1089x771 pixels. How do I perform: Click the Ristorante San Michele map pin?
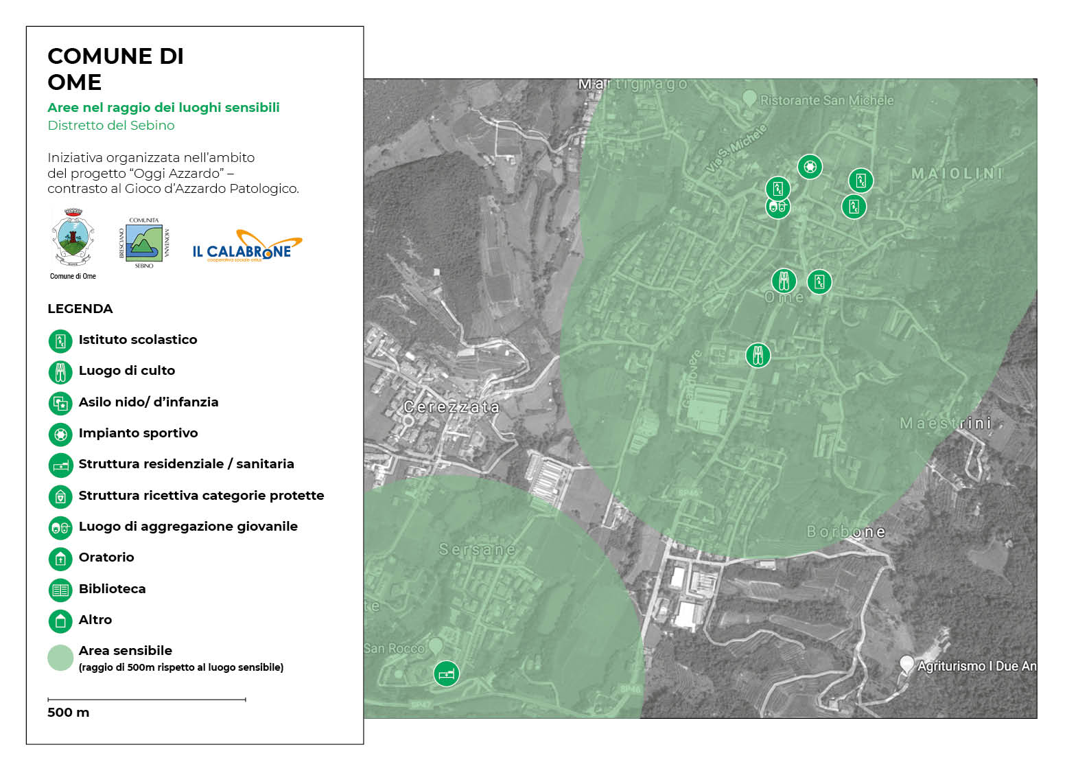pyautogui.click(x=749, y=99)
